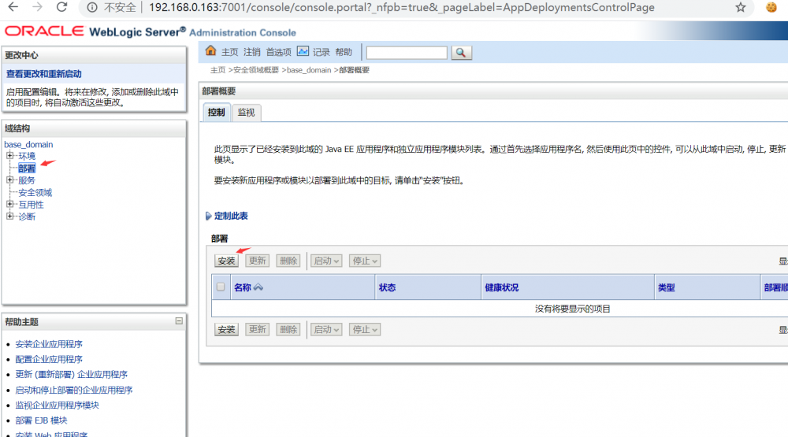This screenshot has height=437, width=788.
Task: Click 主页 in the breadcrumb
Action: point(217,70)
